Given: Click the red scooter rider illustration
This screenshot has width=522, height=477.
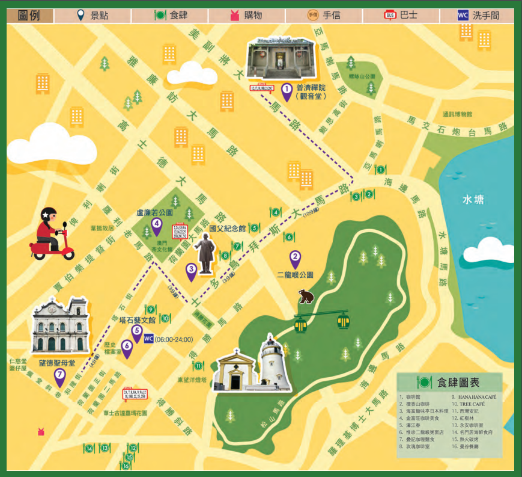Looking at the screenshot, I should click(x=49, y=235).
